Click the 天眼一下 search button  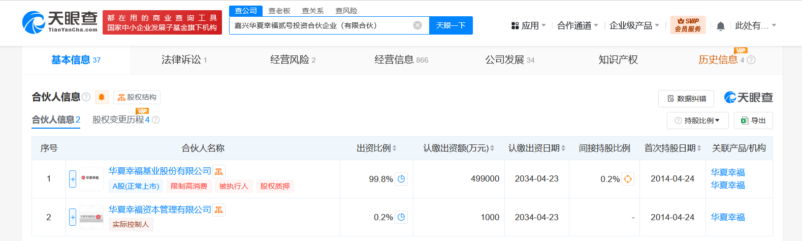point(451,25)
